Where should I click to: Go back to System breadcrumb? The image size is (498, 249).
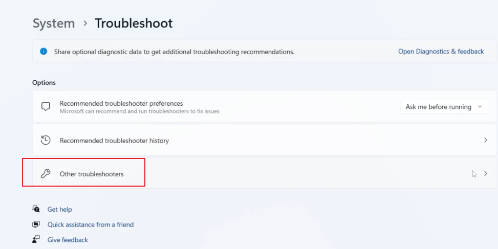[x=54, y=24]
